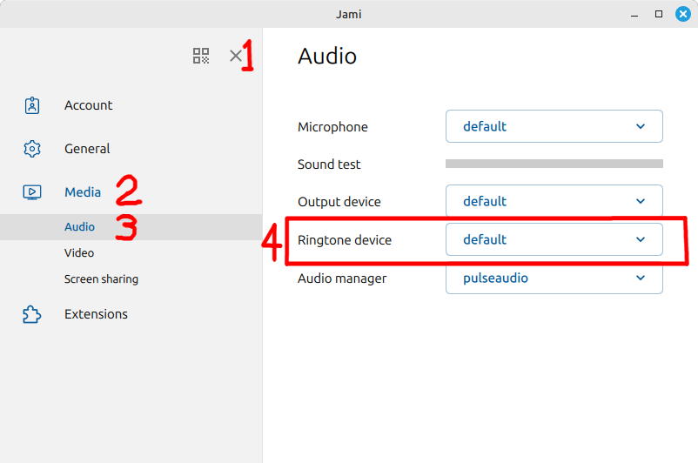Click the Extensions puzzle piece icon
The image size is (698, 463).
click(31, 314)
